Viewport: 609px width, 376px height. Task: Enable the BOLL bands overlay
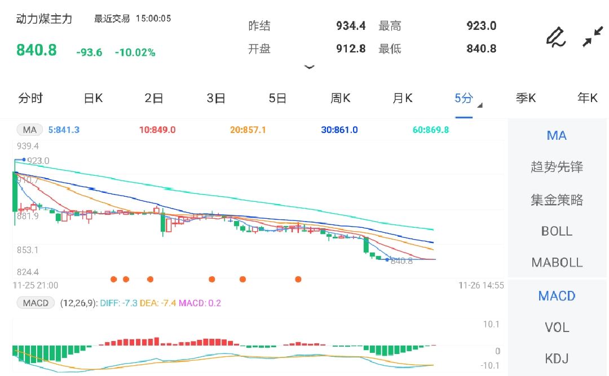click(x=557, y=231)
